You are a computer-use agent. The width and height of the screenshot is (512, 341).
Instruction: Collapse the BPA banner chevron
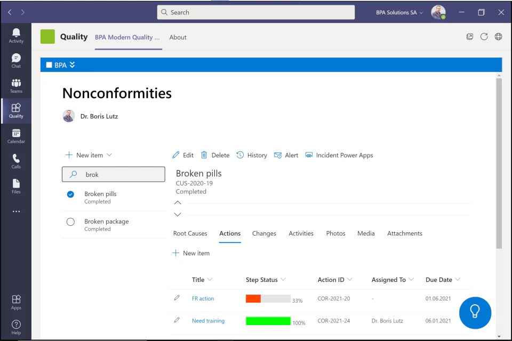tap(73, 64)
